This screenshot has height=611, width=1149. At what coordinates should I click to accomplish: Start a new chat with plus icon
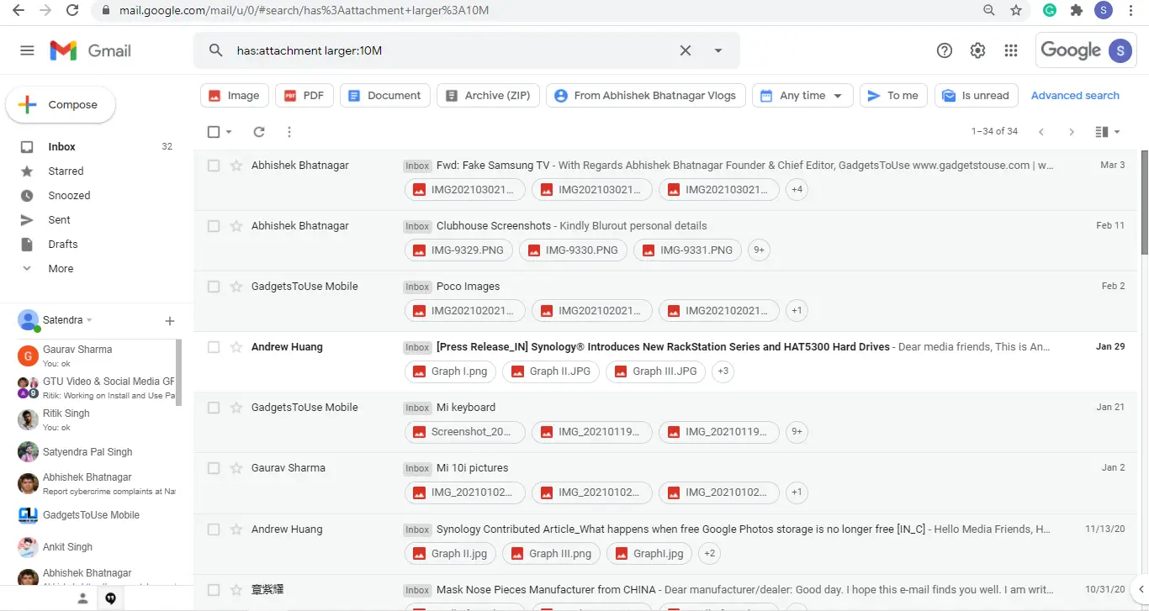pyautogui.click(x=170, y=321)
